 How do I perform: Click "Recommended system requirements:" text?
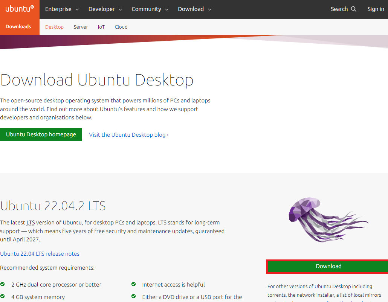pyautogui.click(x=47, y=268)
